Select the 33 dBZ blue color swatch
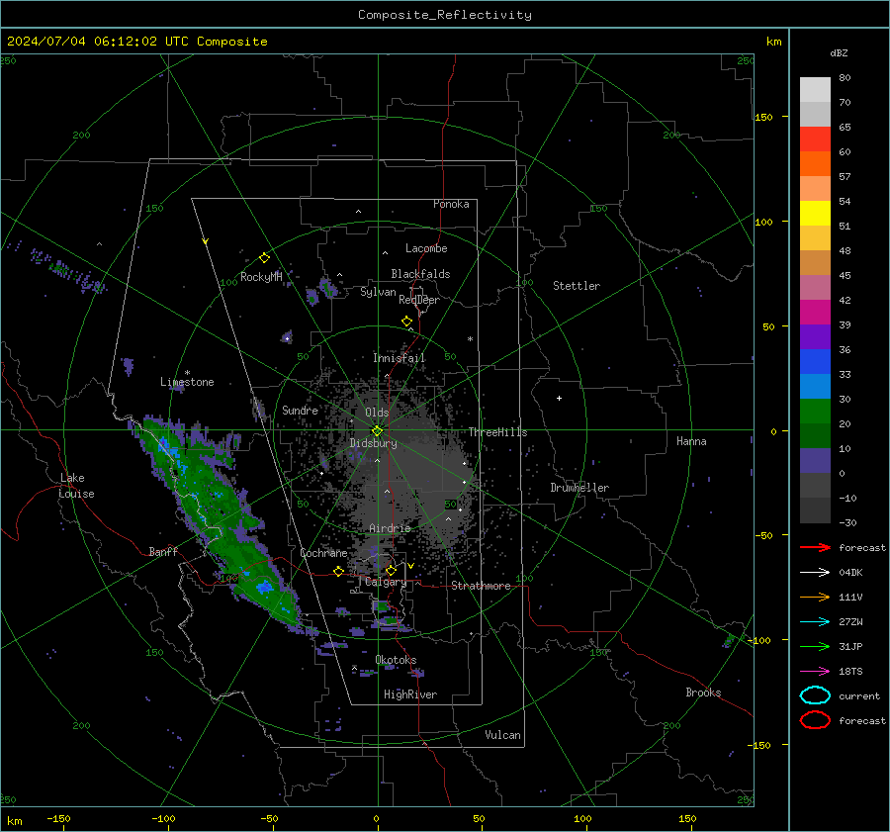Screen dimensions: 890x832 pyautogui.click(x=815, y=361)
